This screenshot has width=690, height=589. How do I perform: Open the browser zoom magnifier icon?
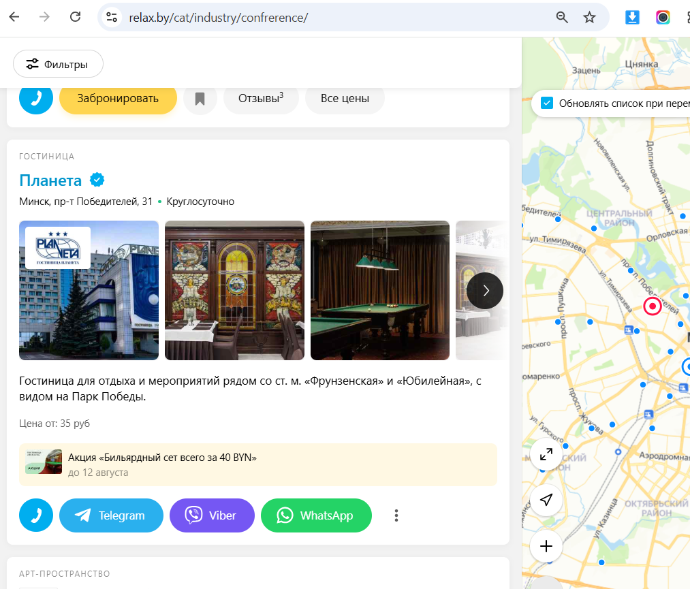pos(562,18)
